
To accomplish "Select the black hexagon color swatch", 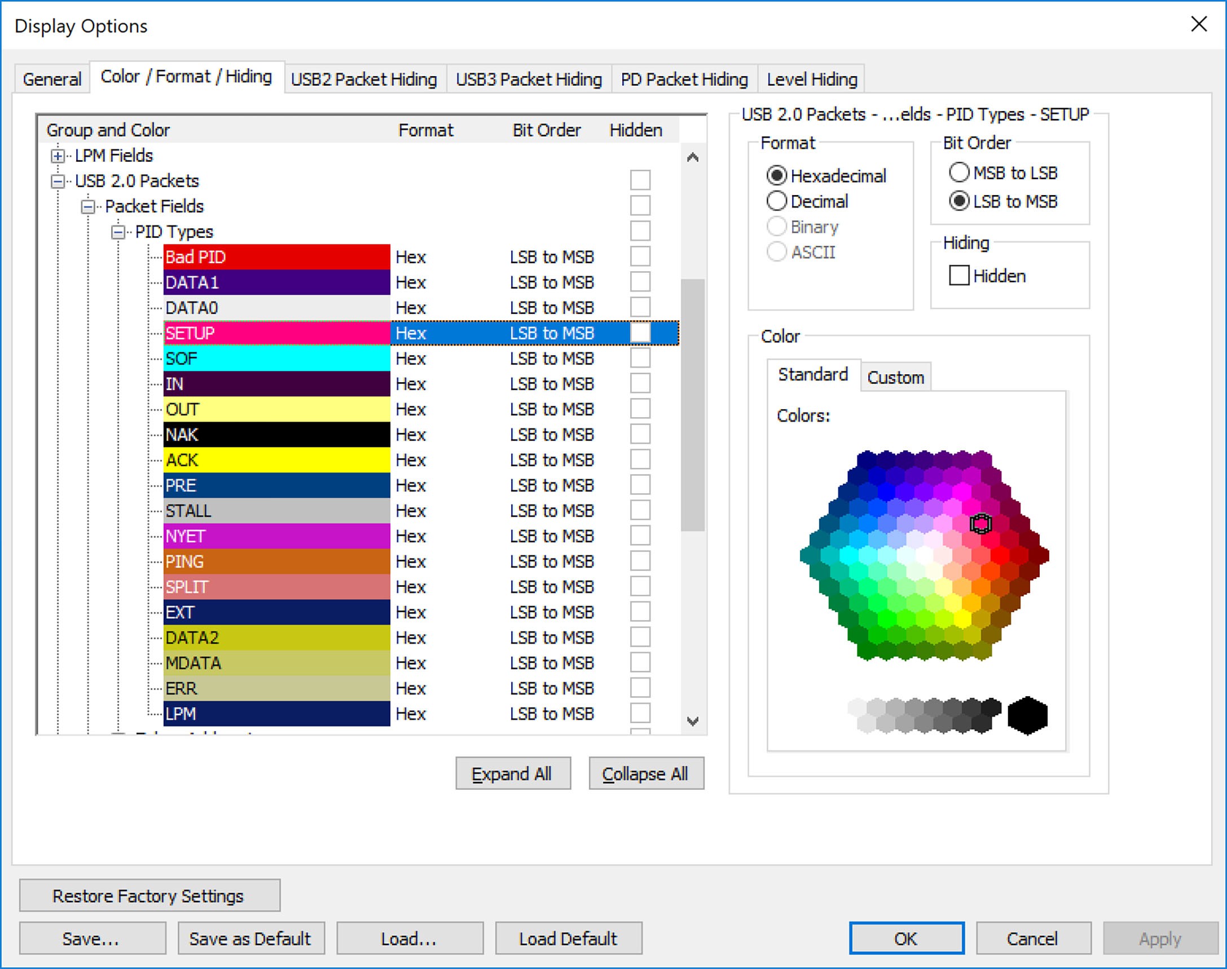I will click(x=1027, y=715).
